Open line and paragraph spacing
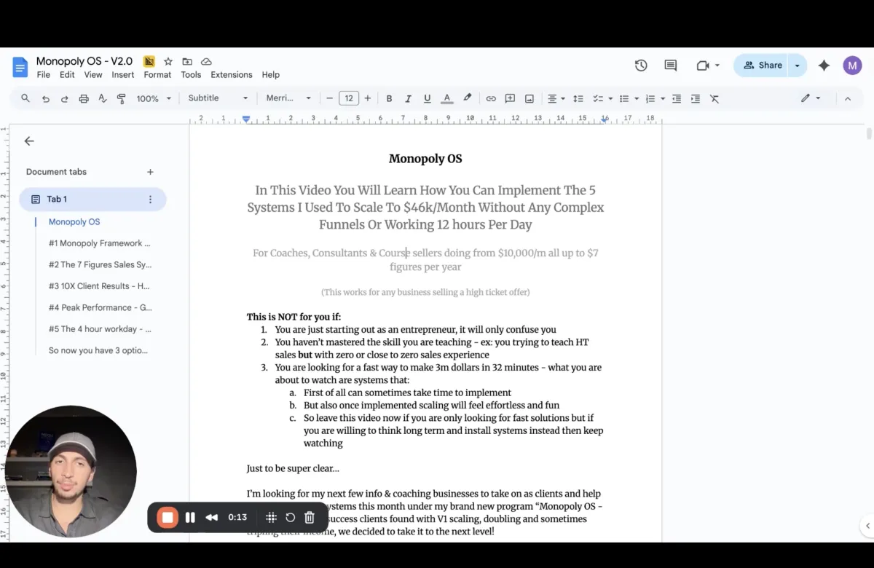This screenshot has width=874, height=568. click(578, 98)
